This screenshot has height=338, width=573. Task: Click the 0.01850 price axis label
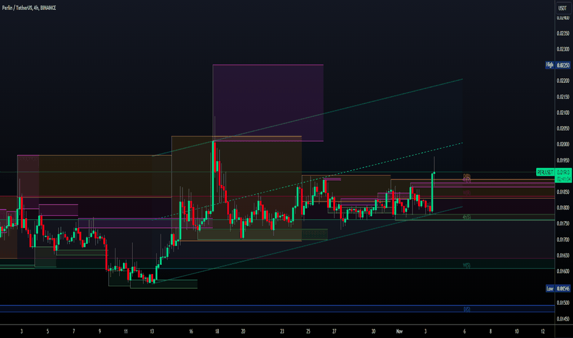tap(563, 192)
